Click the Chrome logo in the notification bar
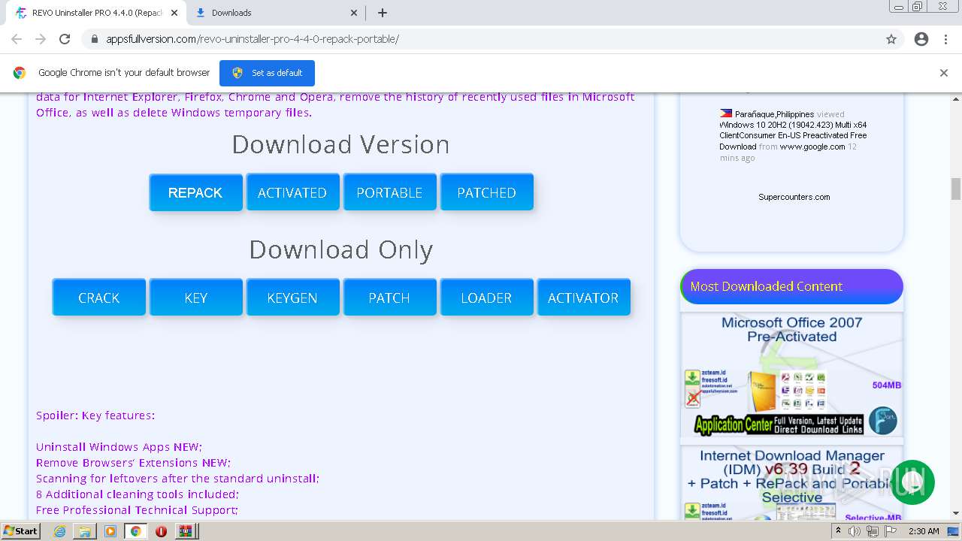 pyautogui.click(x=20, y=73)
